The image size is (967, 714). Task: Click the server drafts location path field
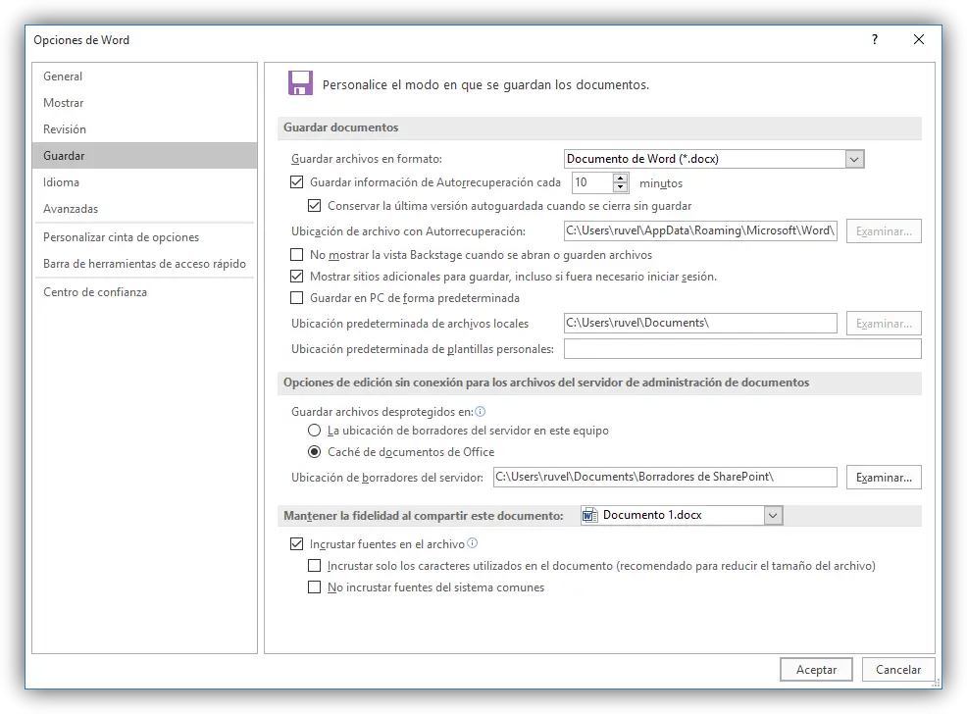(x=665, y=478)
